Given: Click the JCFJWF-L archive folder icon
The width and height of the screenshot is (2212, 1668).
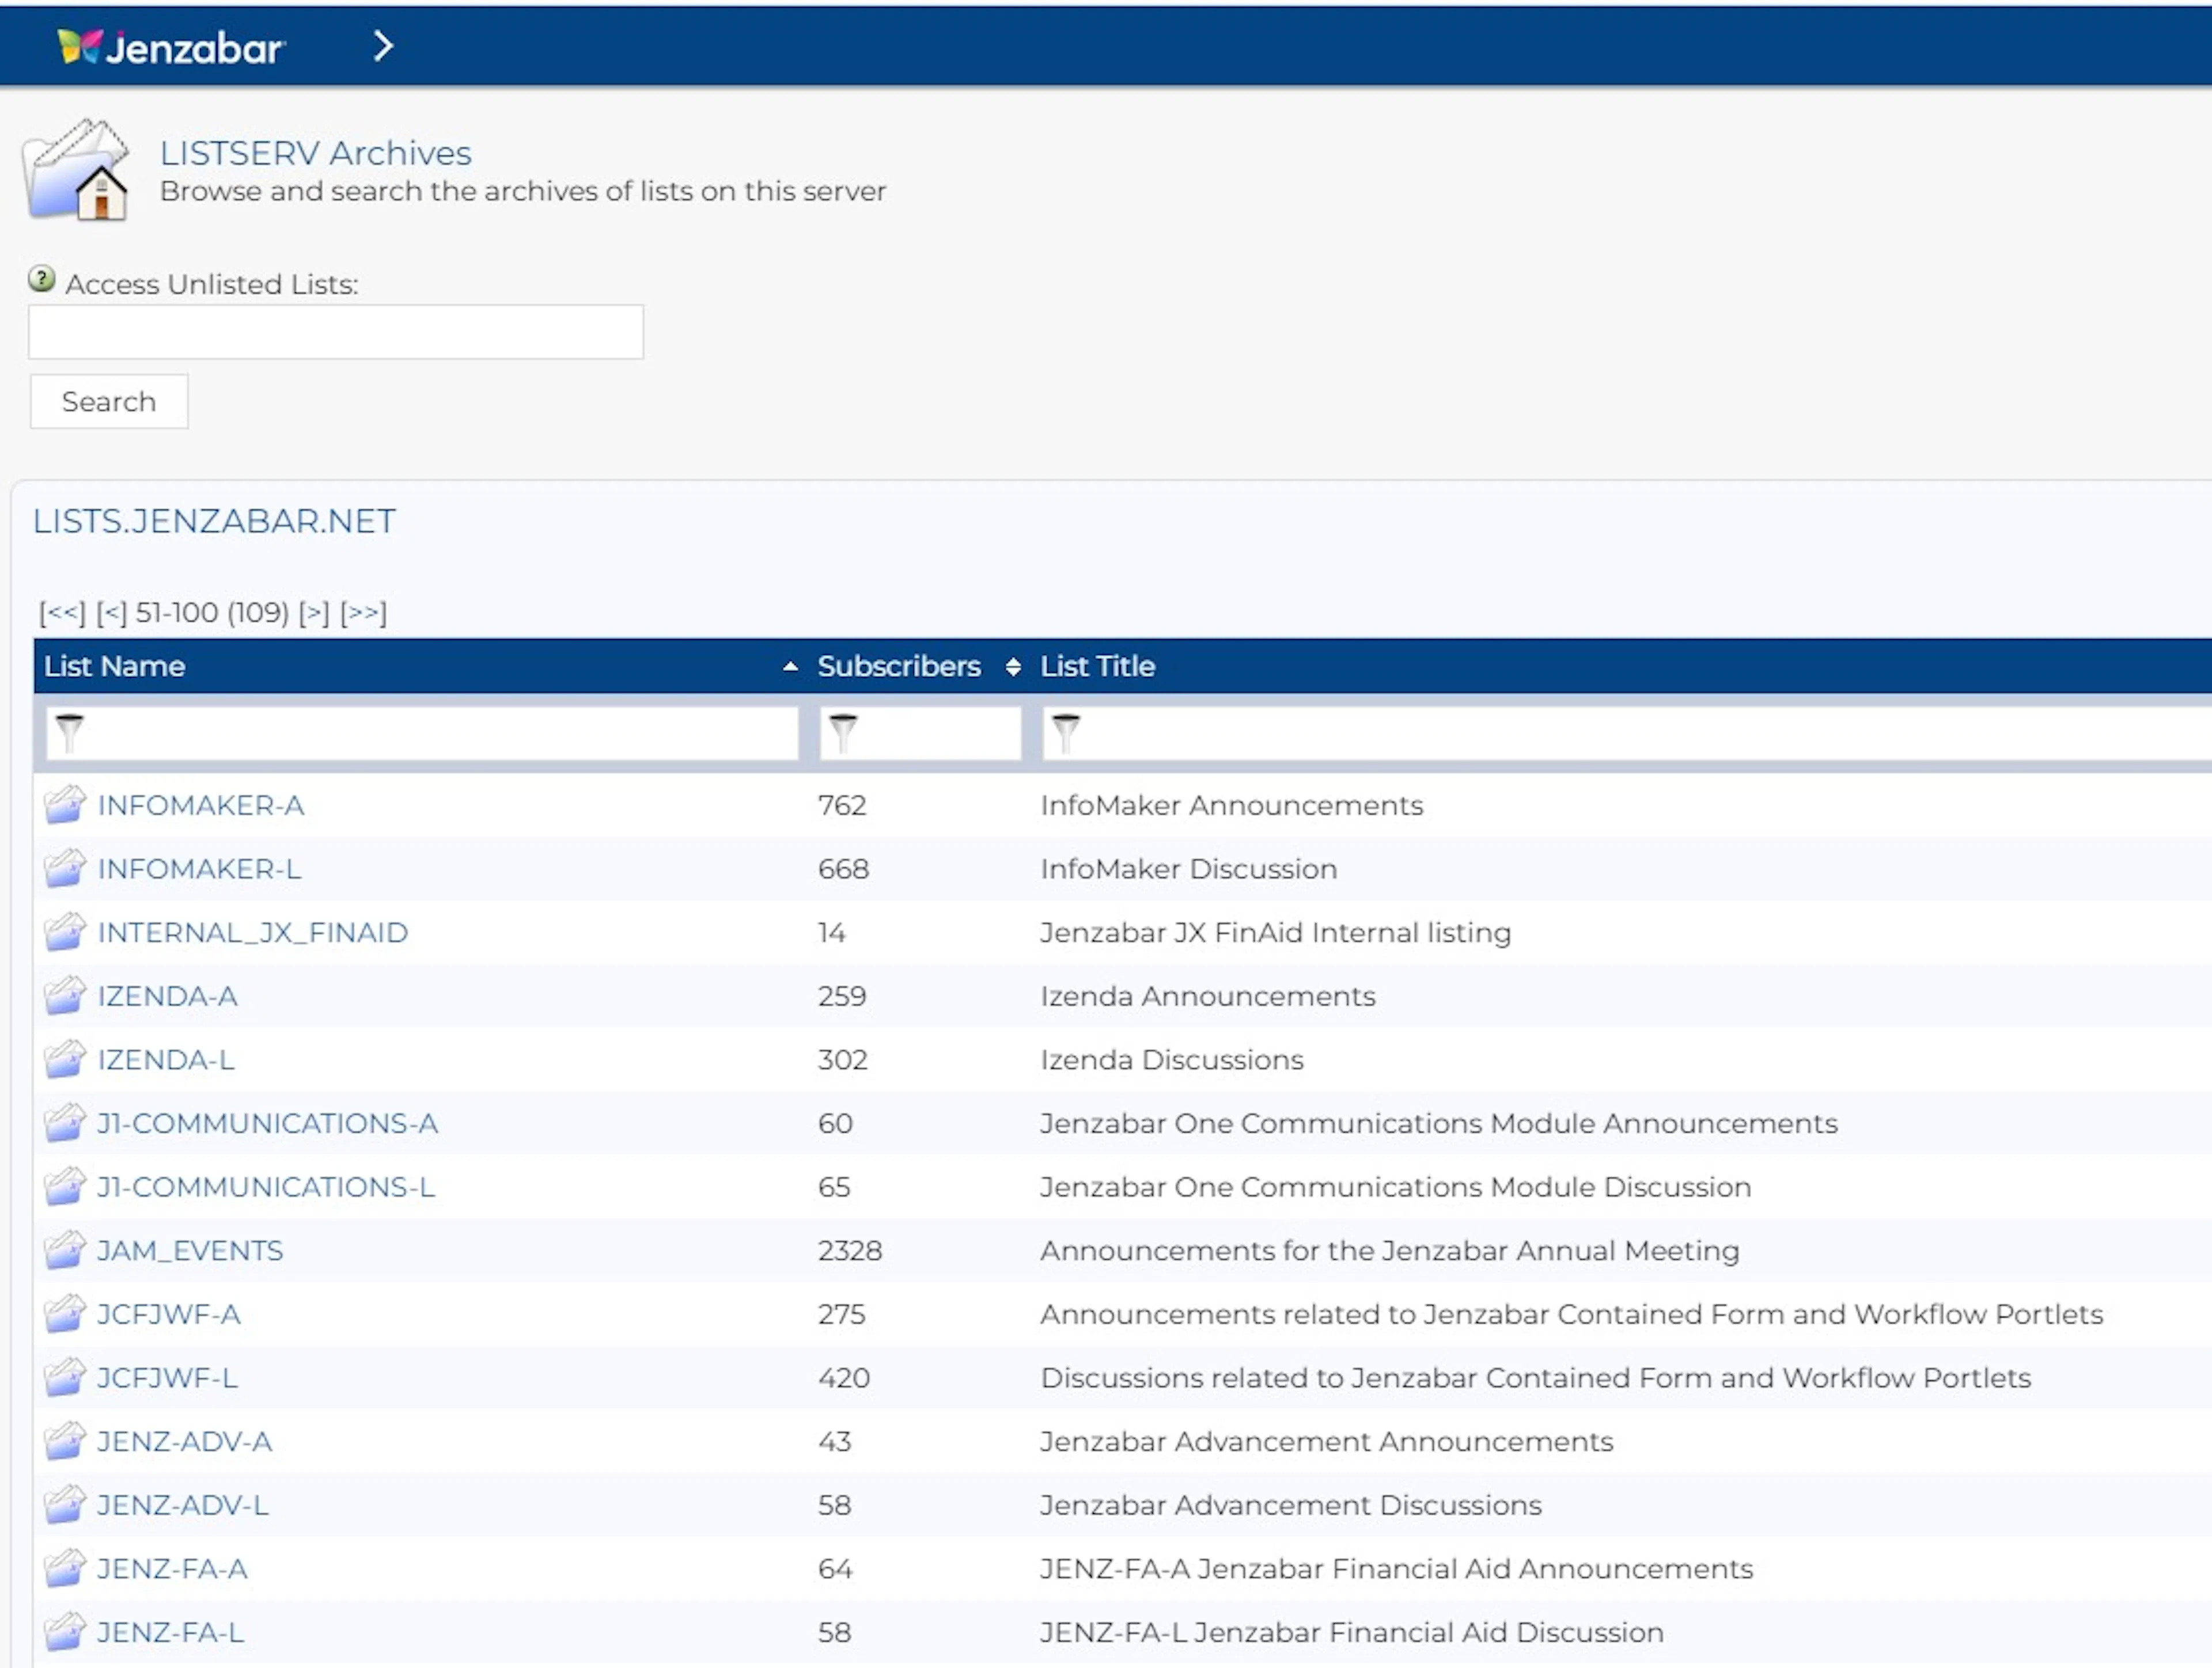Looking at the screenshot, I should coord(65,1377).
